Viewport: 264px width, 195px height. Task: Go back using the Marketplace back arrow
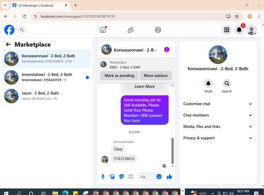pos(8,44)
